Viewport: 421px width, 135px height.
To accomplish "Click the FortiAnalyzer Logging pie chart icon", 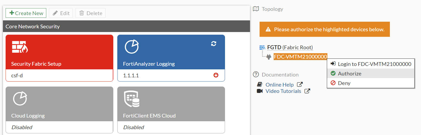I will coord(132,47).
